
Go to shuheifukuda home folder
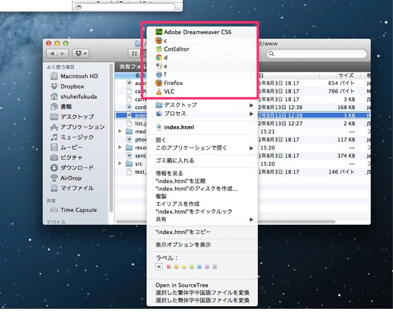[73, 96]
